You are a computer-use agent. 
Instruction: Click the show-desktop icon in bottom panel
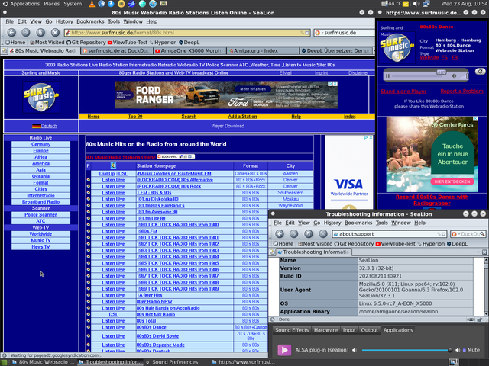point(5,362)
